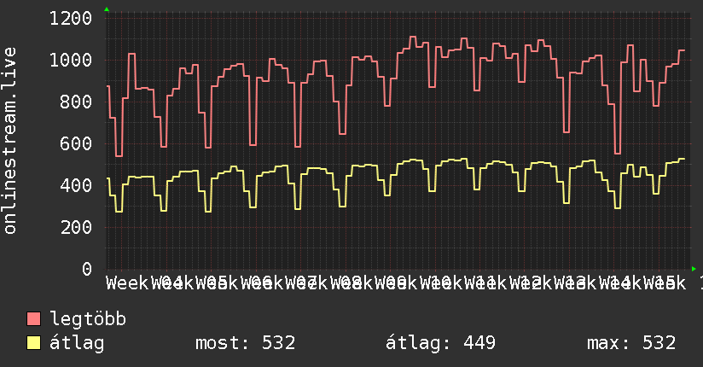Click the 'max: 532' statistic

coord(631,343)
